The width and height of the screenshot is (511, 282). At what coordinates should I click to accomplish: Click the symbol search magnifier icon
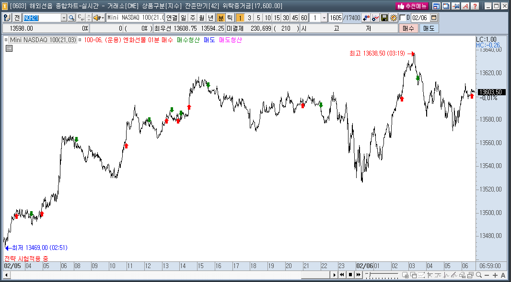[x=72, y=18]
